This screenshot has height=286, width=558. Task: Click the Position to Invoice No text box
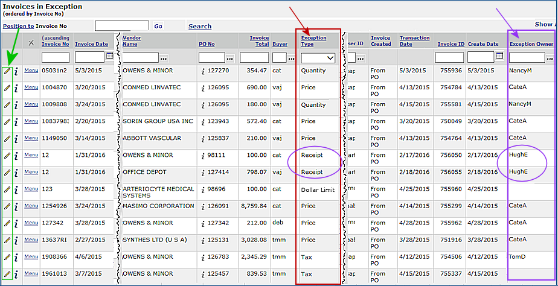click(121, 26)
